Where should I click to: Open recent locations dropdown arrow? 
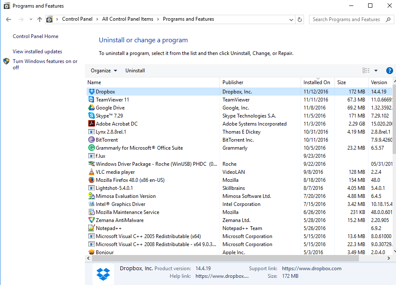pos(31,19)
